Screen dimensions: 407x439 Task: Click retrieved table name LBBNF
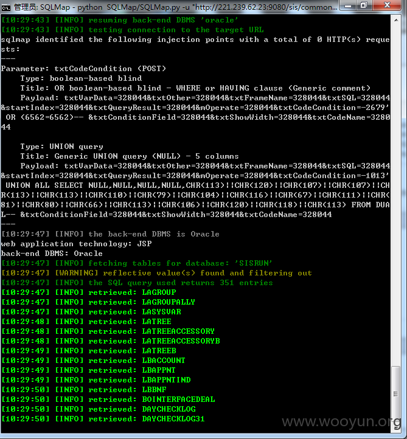(x=154, y=390)
